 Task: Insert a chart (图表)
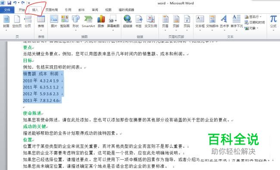101,21
